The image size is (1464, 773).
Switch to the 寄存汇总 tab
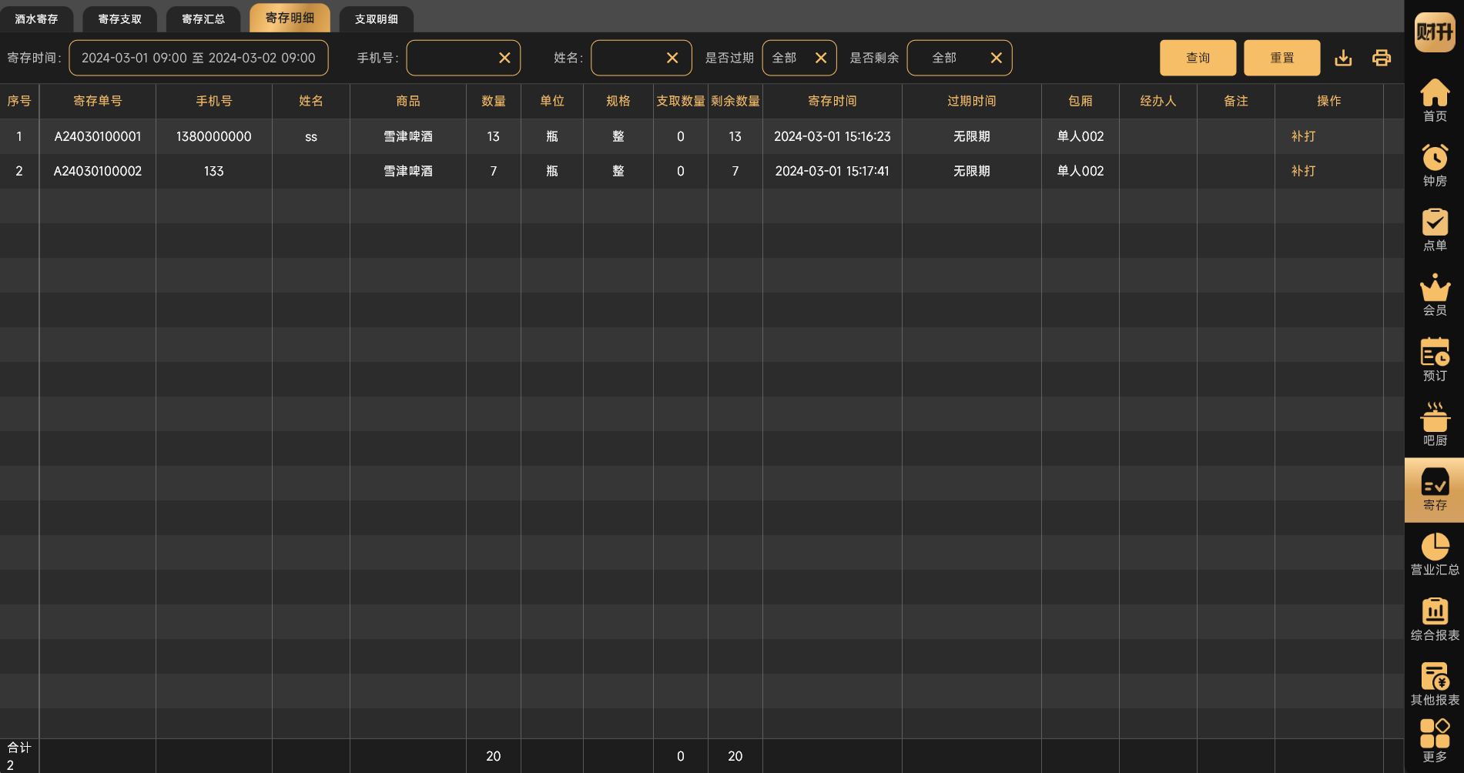tap(203, 19)
